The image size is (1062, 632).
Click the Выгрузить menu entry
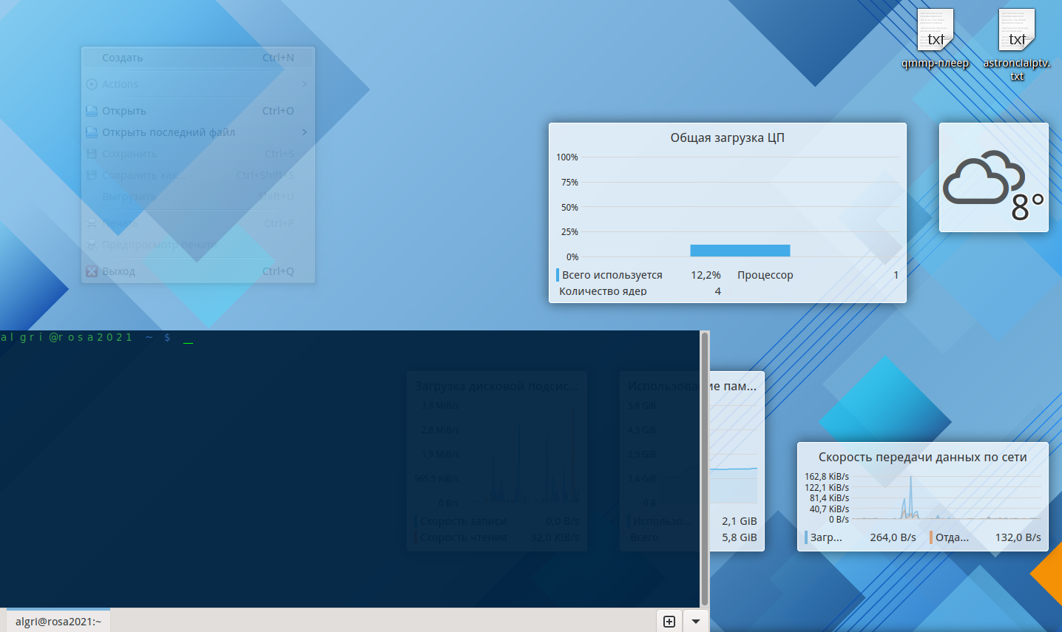pos(197,197)
